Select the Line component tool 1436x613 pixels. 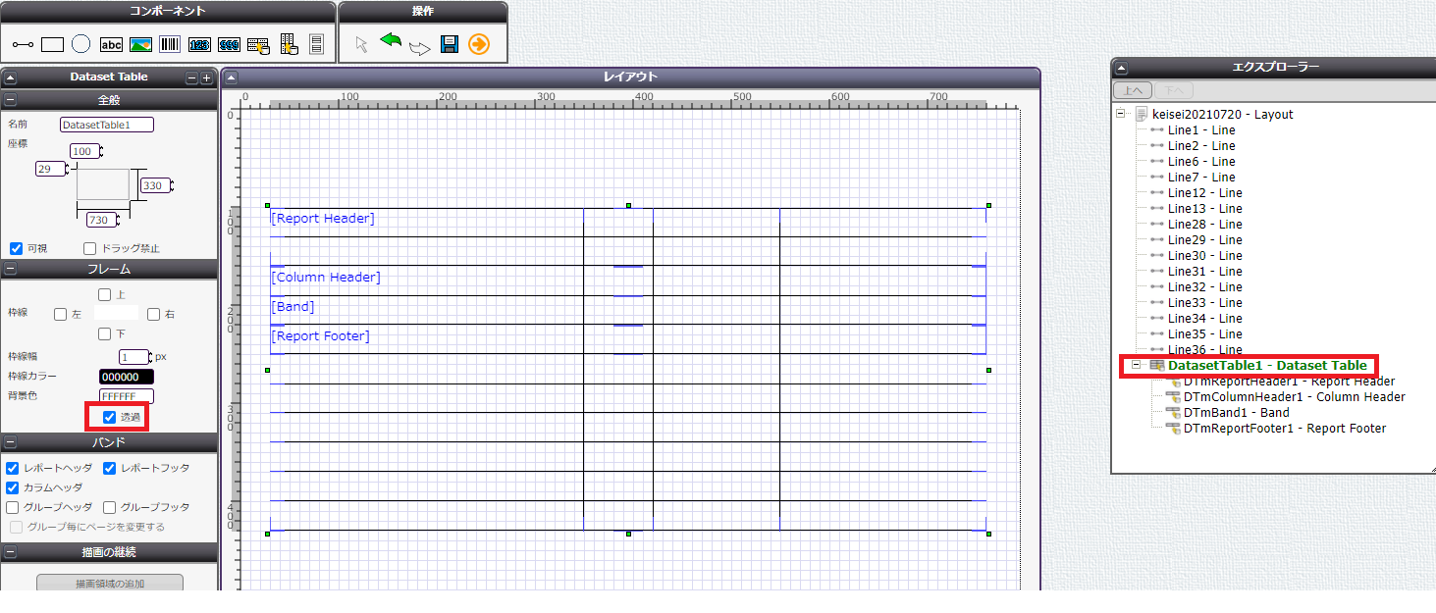point(23,44)
